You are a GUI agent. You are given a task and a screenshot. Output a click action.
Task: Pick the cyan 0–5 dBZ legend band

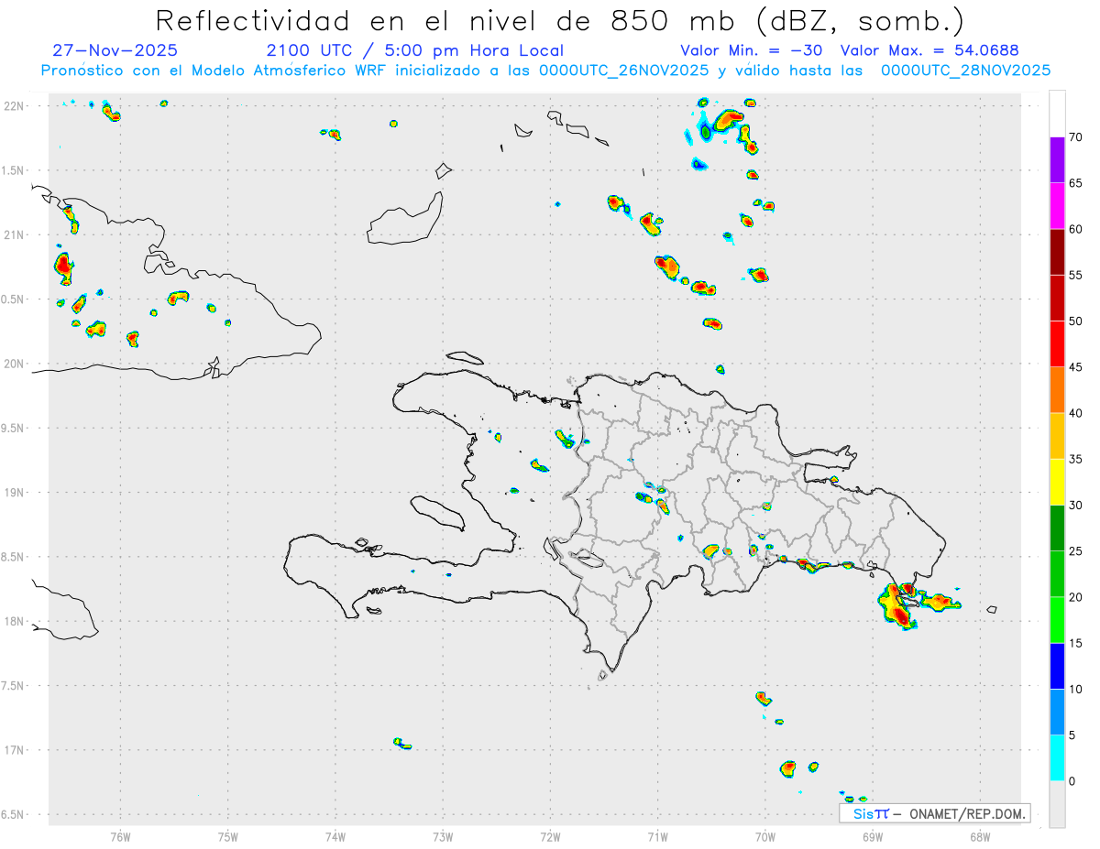pyautogui.click(x=1057, y=758)
